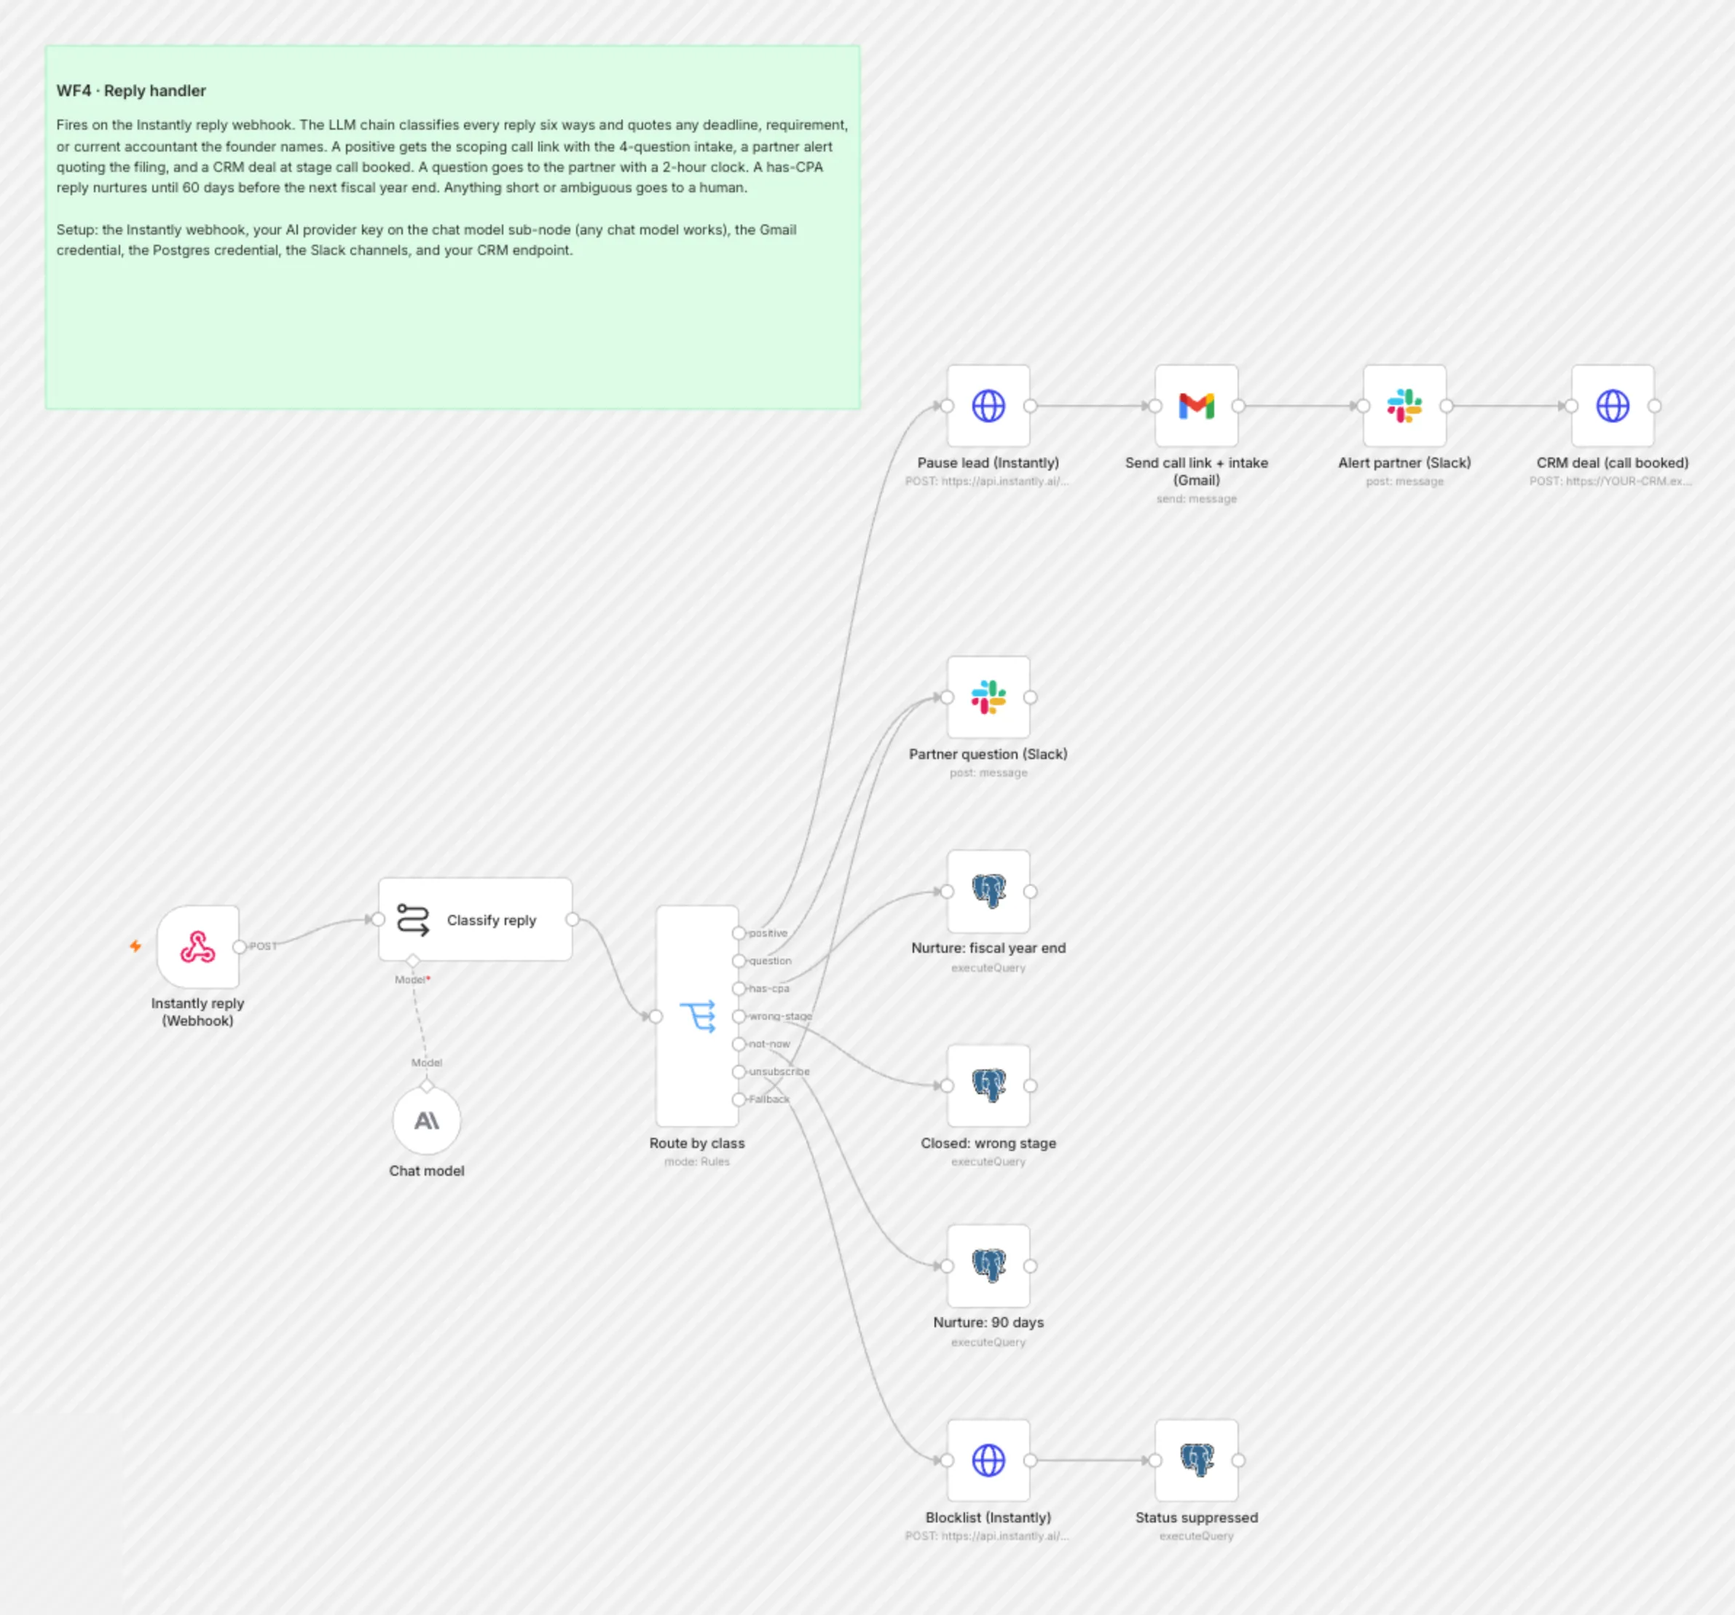The width and height of the screenshot is (1735, 1615).
Task: Click the has-cpa output connector
Action: tap(739, 989)
